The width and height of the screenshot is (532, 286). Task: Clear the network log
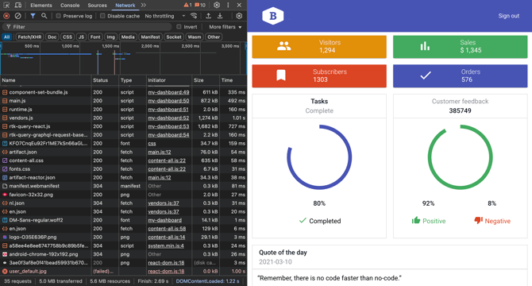coord(18,16)
